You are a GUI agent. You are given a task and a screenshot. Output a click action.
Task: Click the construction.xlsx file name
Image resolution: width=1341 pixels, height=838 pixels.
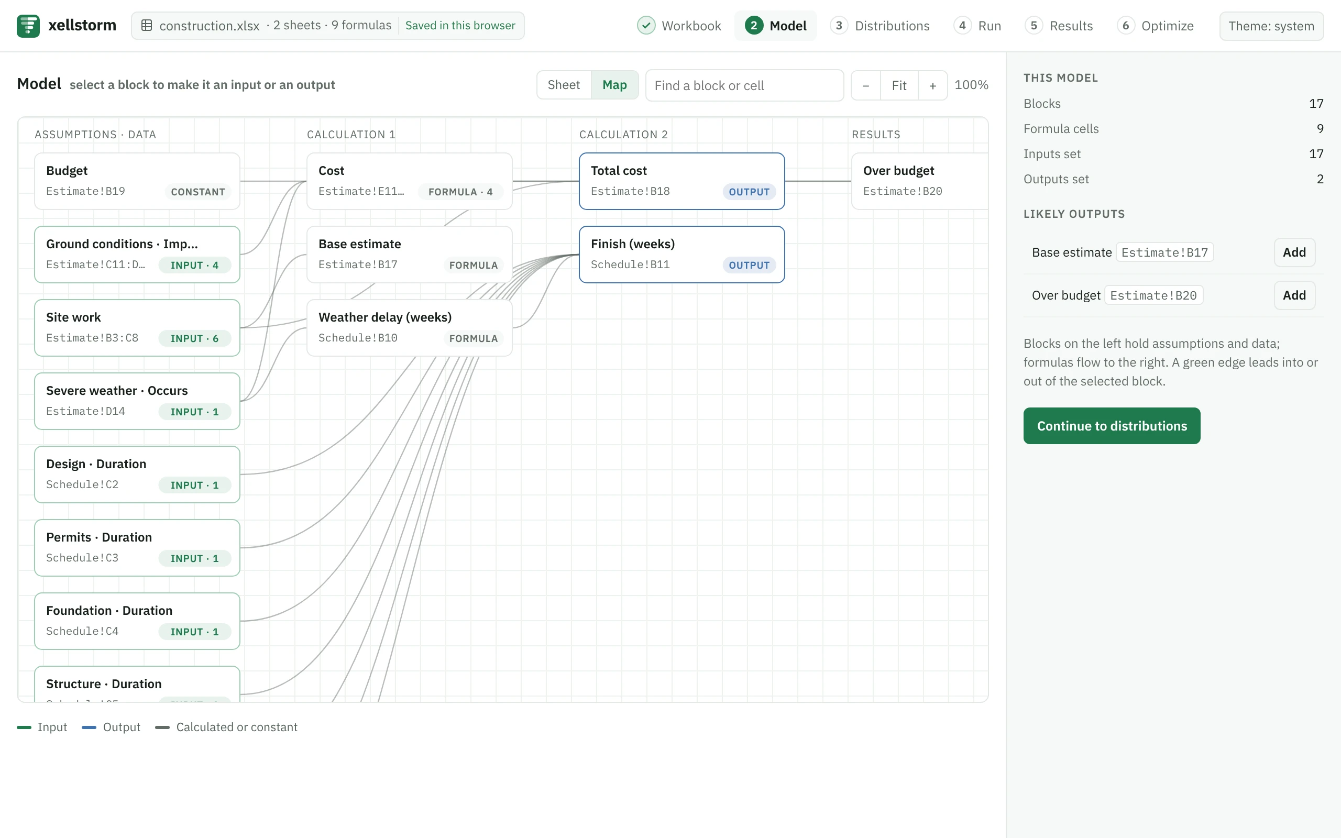(210, 26)
